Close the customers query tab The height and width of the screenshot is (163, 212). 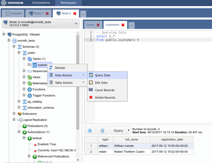point(123,25)
